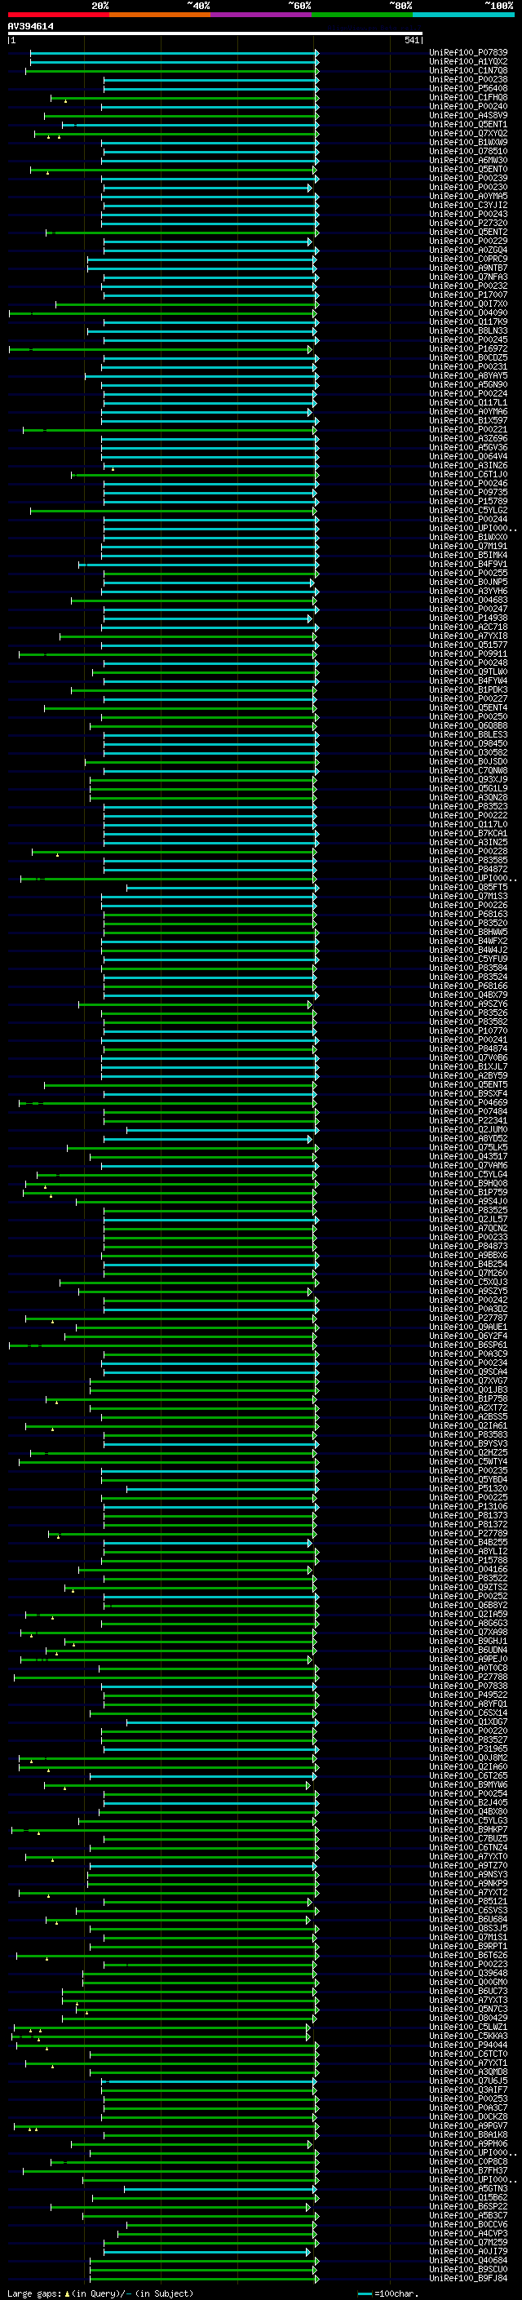
Task: Select hit label UniRef100_A9S4J0
Action: (468, 1202)
